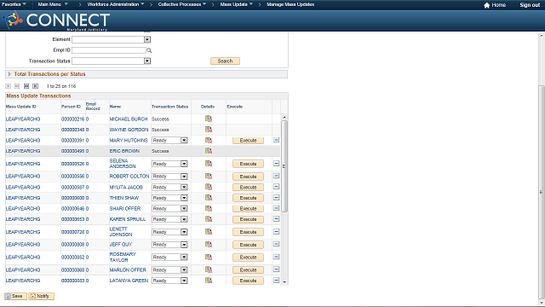
Task: Open Collective Processes breadcrumb menu
Action: coord(182,4)
